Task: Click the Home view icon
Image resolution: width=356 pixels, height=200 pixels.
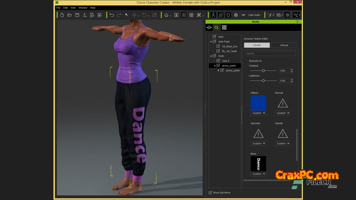Action: click(x=166, y=15)
